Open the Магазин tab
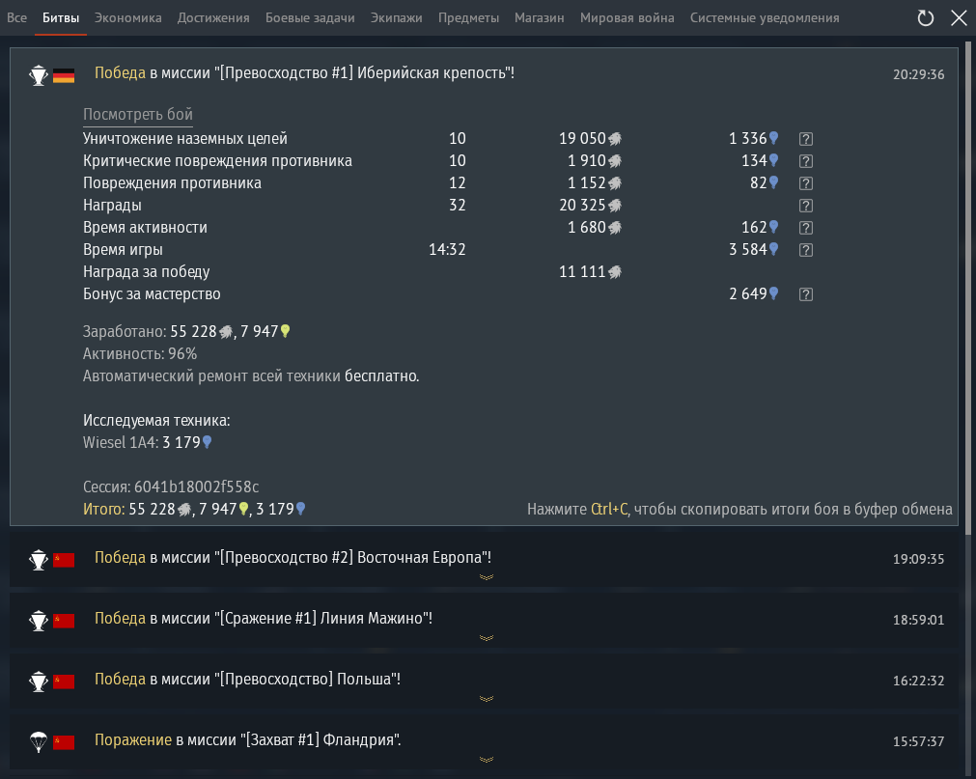Image resolution: width=976 pixels, height=779 pixels. [540, 18]
